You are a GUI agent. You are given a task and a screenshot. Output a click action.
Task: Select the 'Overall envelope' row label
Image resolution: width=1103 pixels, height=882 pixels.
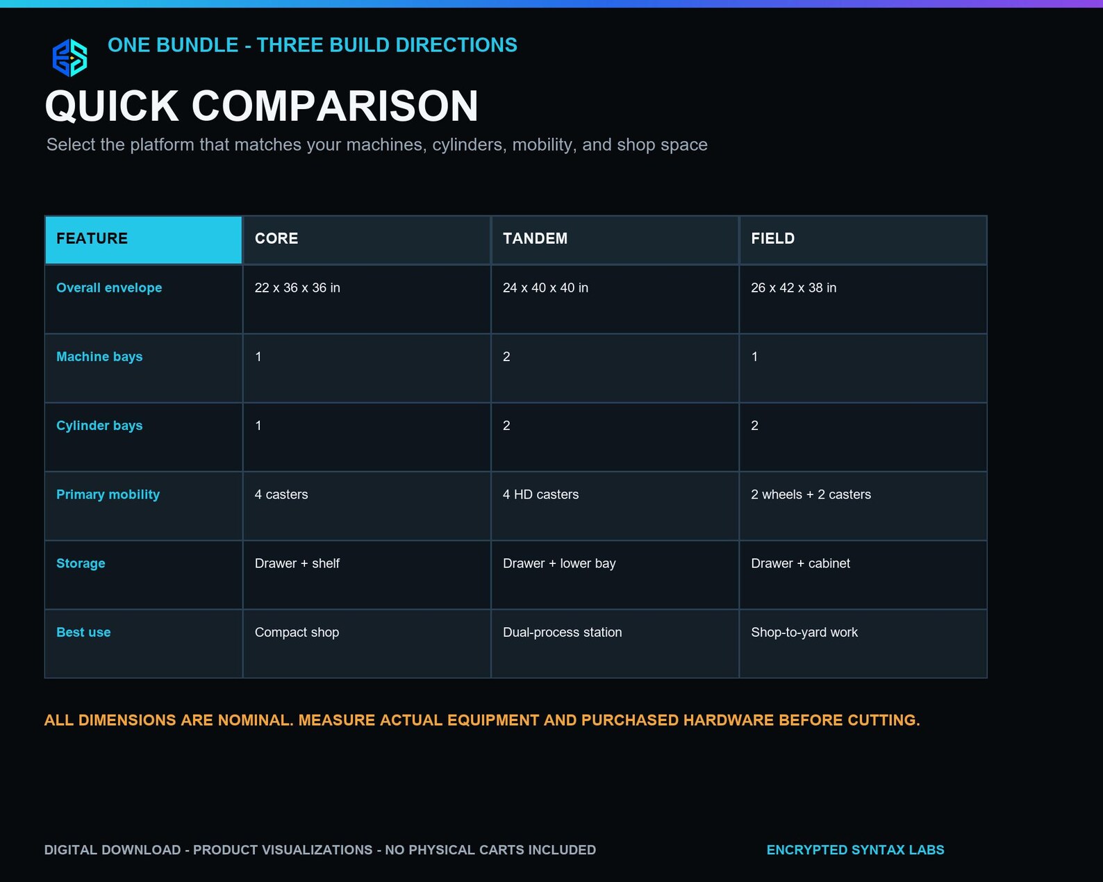[109, 288]
